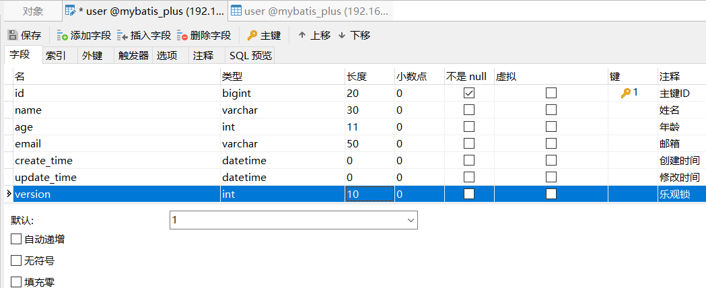The image size is (706, 288).
Task: Click the Save (保存) disk icon
Action: (13, 35)
